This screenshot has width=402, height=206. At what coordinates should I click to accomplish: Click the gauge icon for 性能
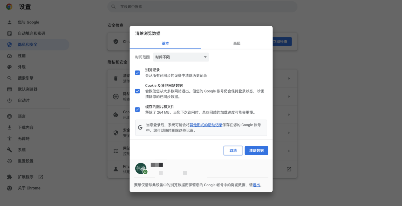pyautogui.click(x=10, y=56)
